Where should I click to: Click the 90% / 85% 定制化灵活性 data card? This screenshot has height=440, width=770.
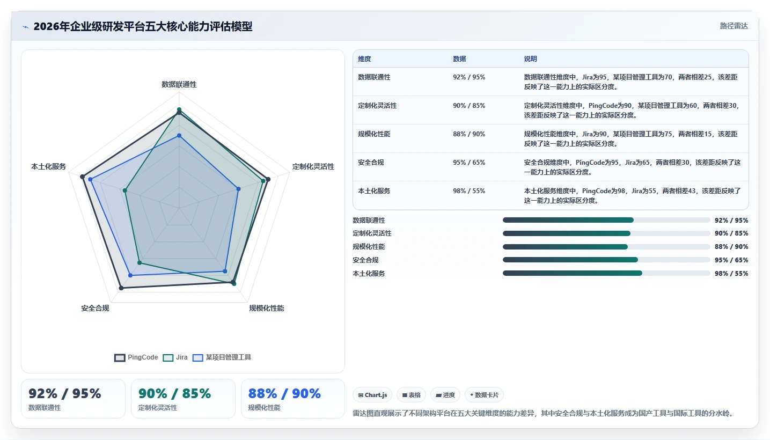[183, 399]
